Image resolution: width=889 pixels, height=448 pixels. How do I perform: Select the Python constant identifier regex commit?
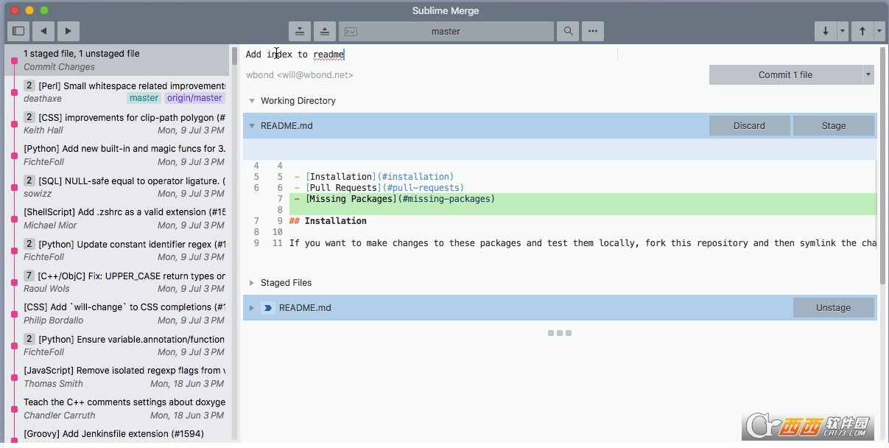point(118,250)
